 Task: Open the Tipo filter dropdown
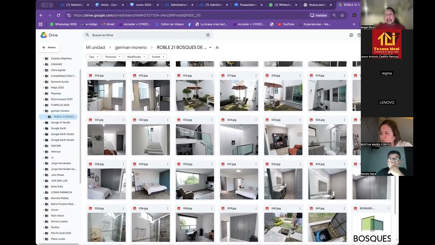pyautogui.click(x=93, y=57)
